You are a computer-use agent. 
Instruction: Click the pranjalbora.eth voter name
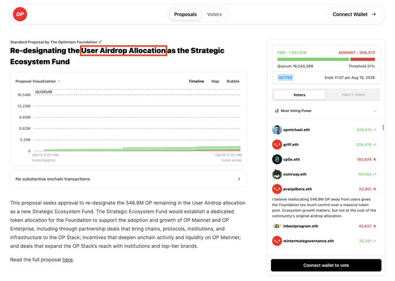click(297, 189)
